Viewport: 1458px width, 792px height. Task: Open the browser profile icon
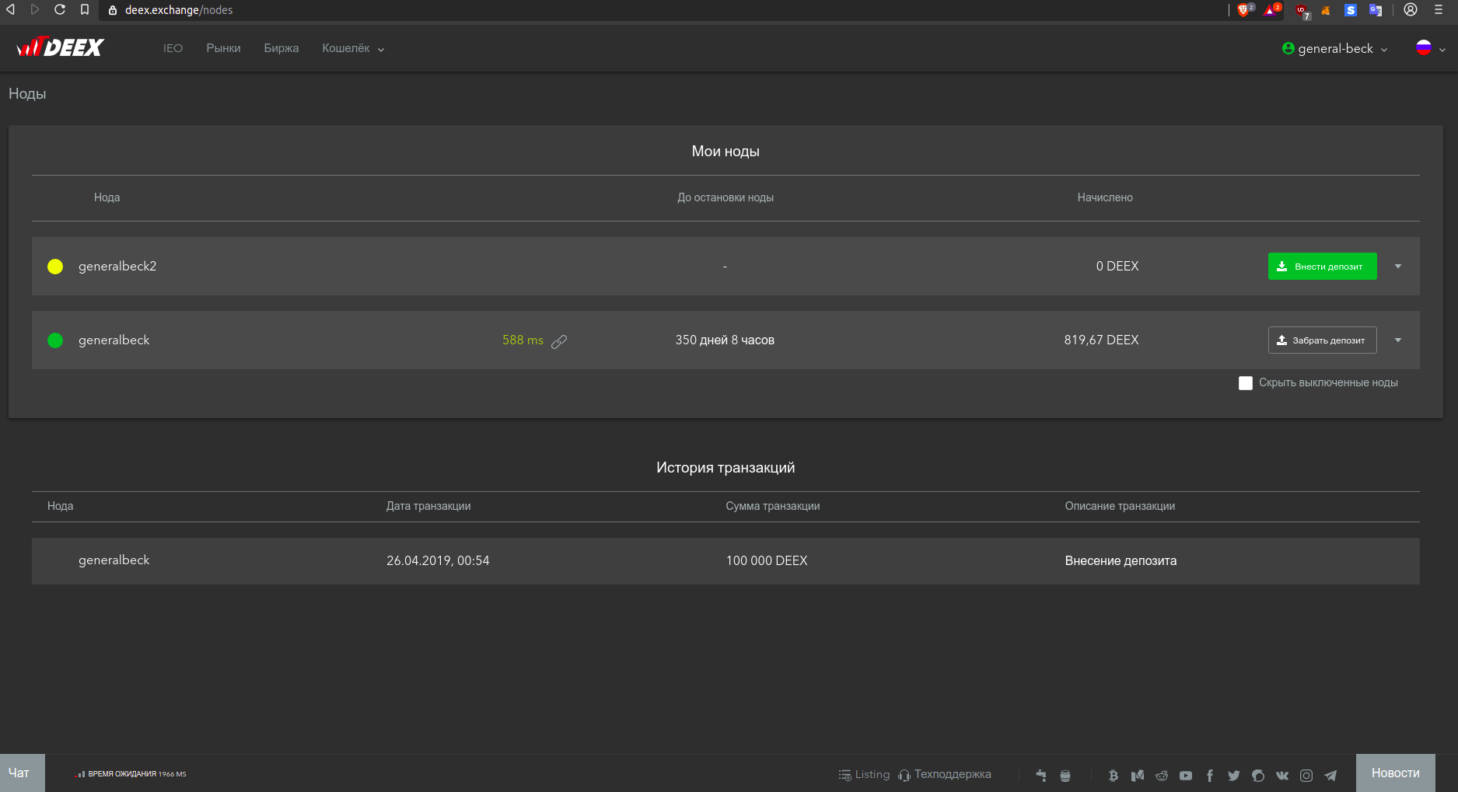(x=1411, y=9)
